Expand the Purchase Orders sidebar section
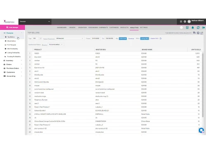 pyautogui.click(x=12, y=68)
